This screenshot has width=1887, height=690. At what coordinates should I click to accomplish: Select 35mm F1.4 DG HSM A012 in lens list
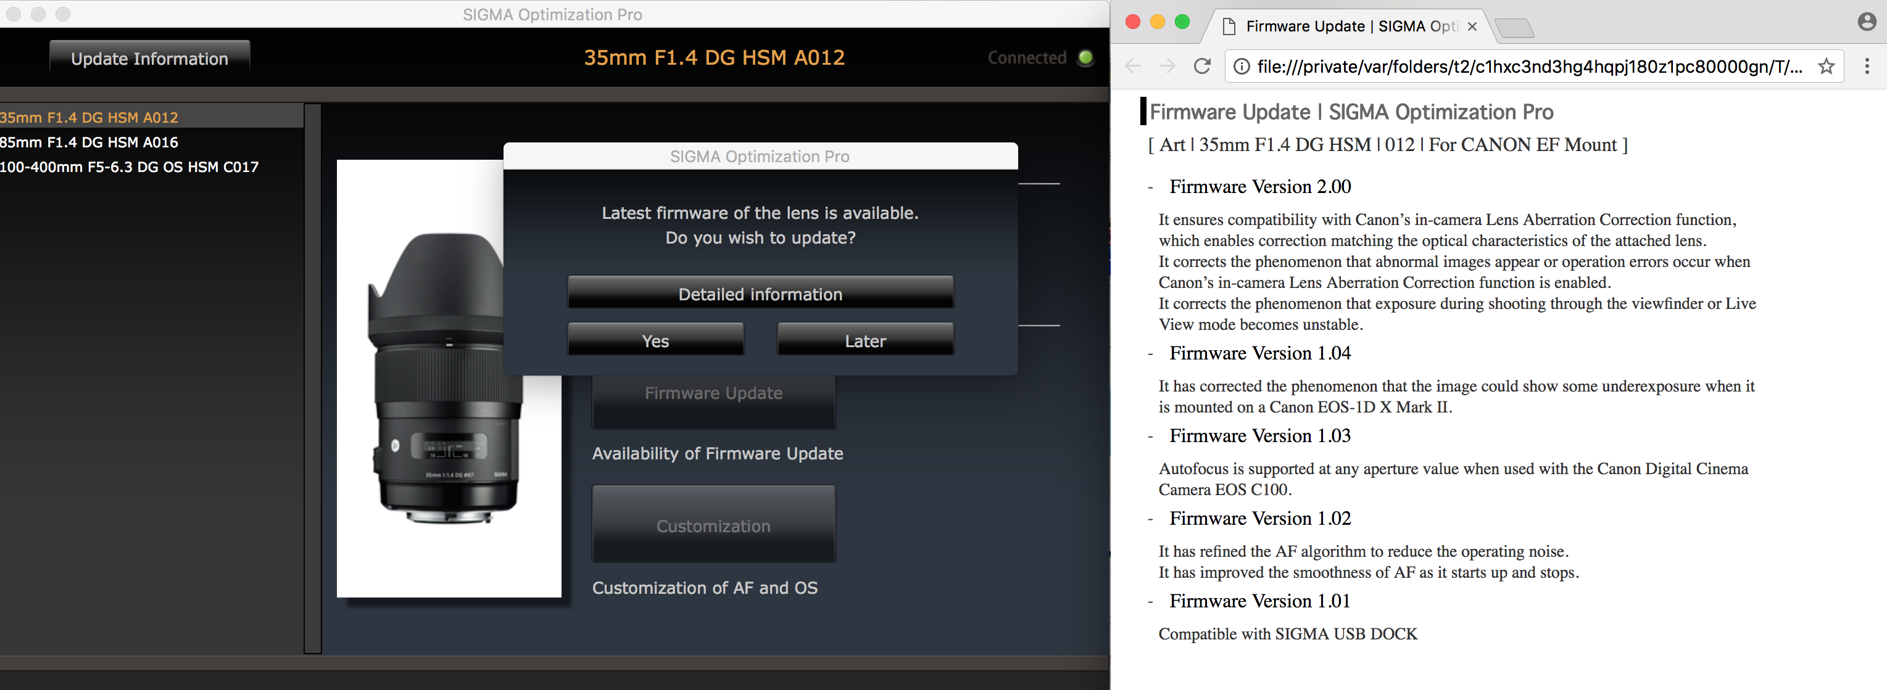tap(152, 117)
